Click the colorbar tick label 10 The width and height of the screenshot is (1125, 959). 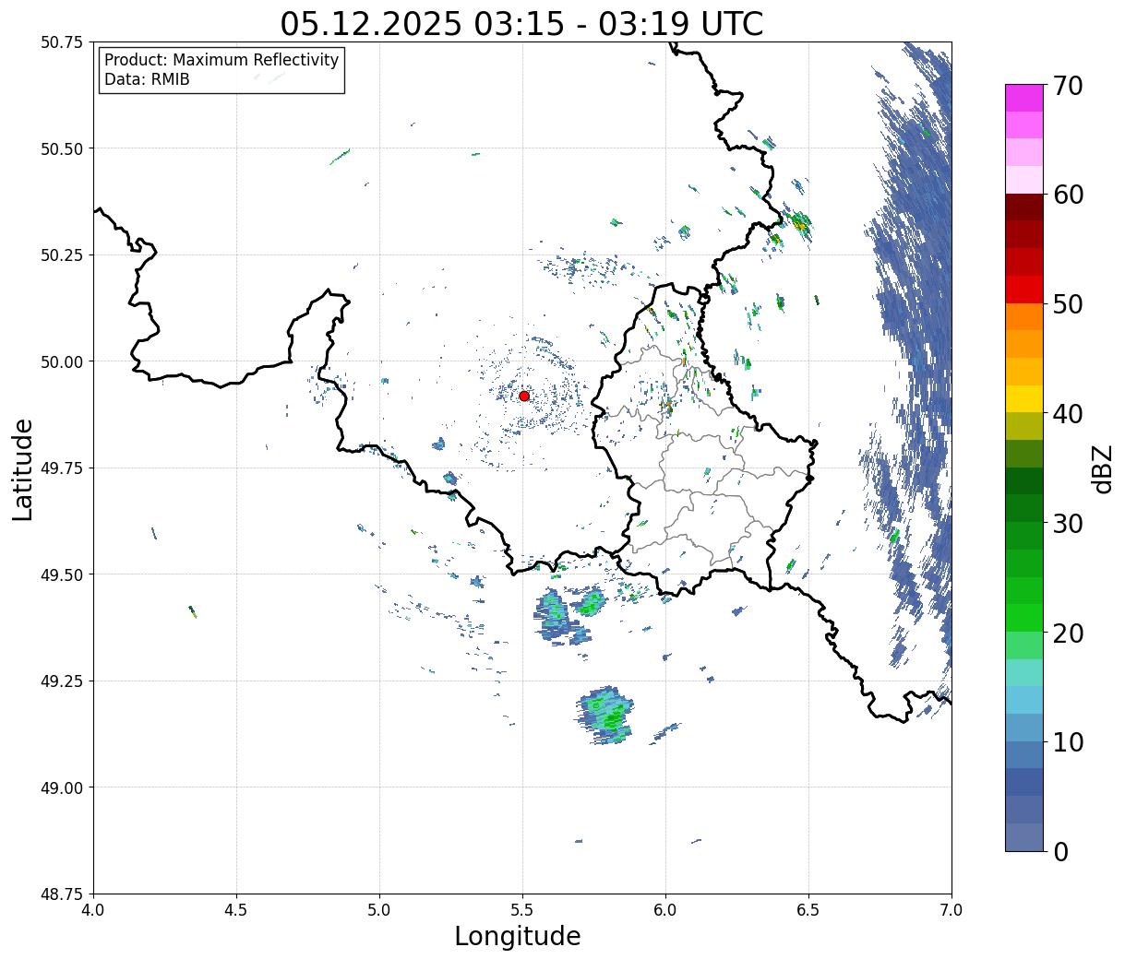(x=1068, y=741)
